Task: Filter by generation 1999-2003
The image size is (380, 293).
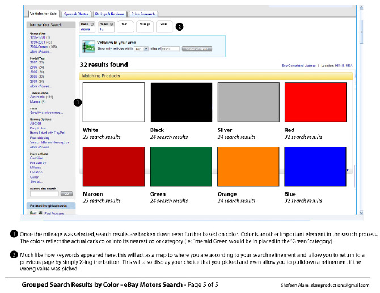Action: (37, 42)
